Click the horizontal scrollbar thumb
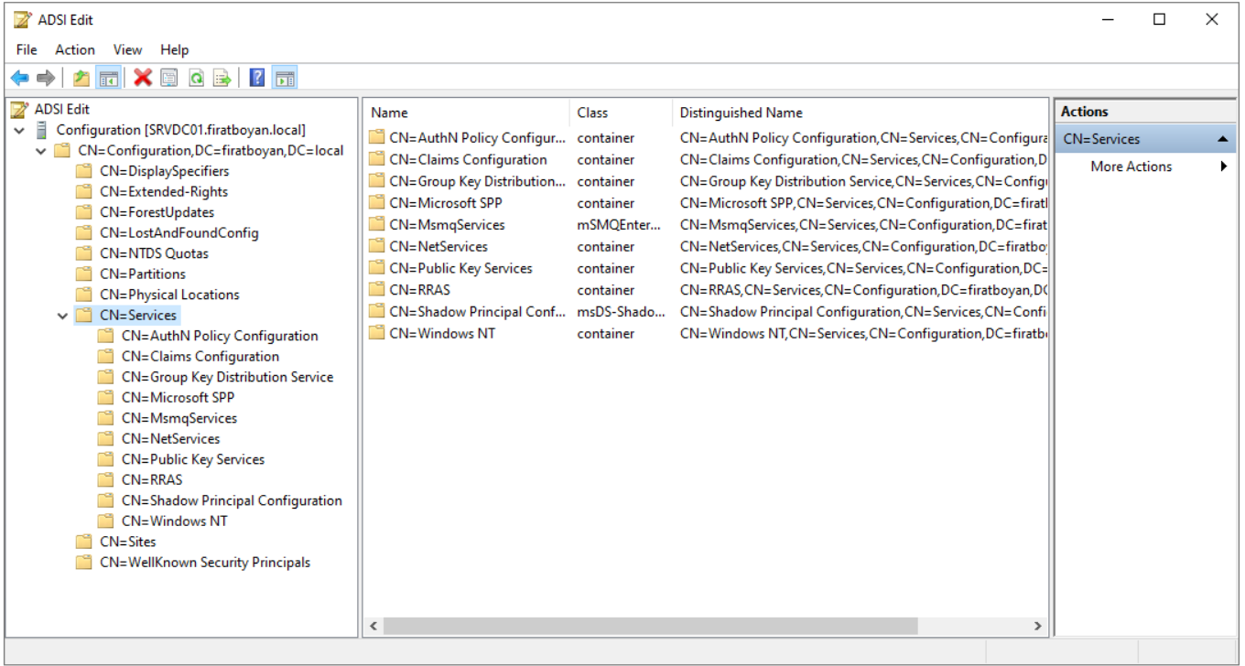The height and width of the screenshot is (666, 1245). [650, 626]
